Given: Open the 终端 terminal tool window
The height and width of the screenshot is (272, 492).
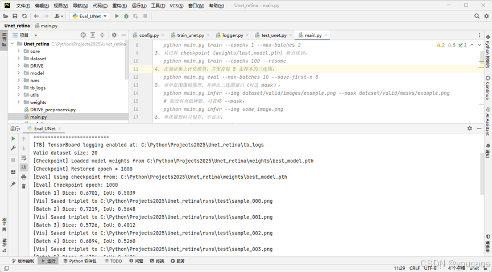Looking at the screenshot, I should point(157,261).
